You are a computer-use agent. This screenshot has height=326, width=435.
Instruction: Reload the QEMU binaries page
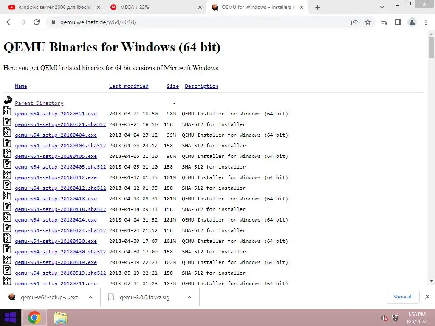click(37, 22)
